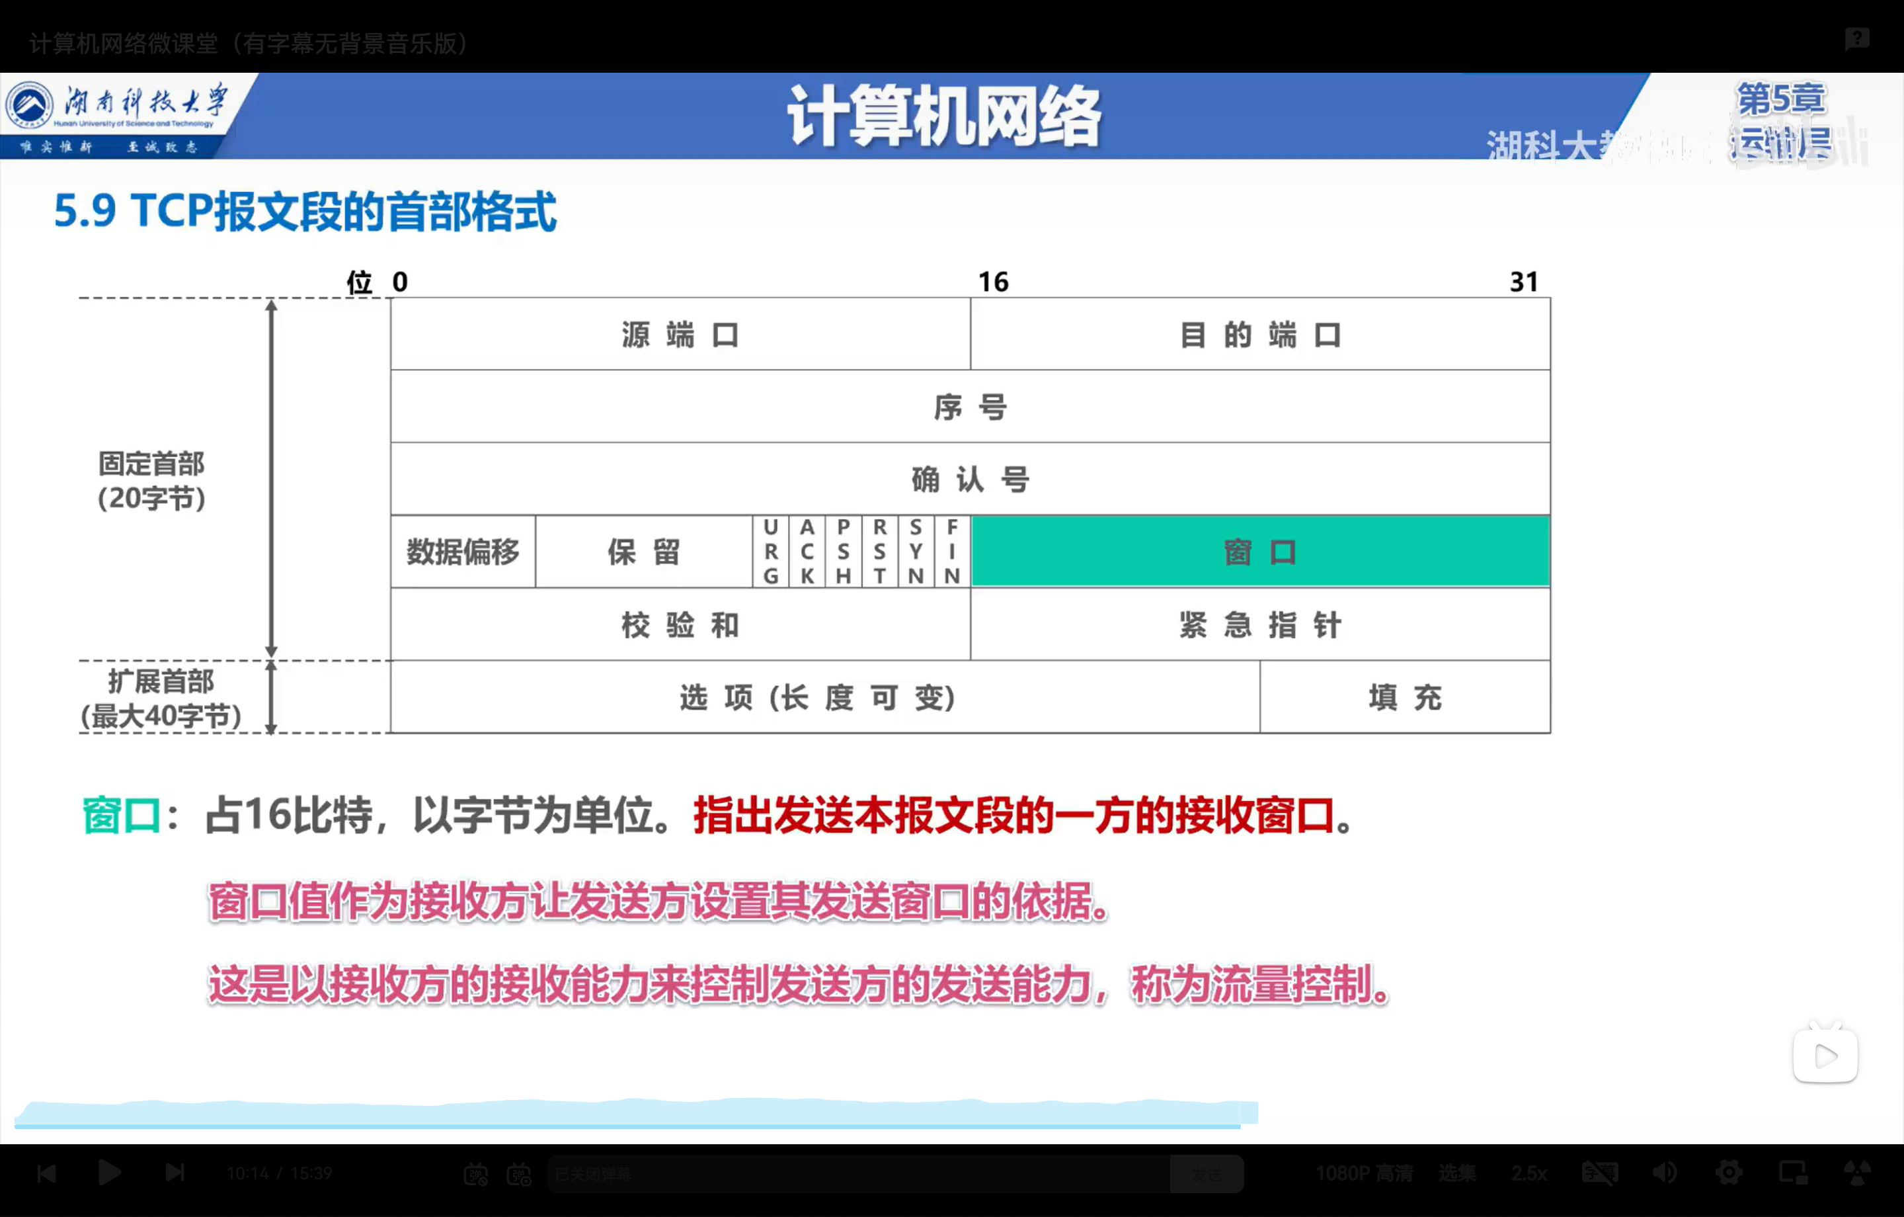Skip to the next video
This screenshot has height=1217, width=1904.
pyautogui.click(x=175, y=1173)
